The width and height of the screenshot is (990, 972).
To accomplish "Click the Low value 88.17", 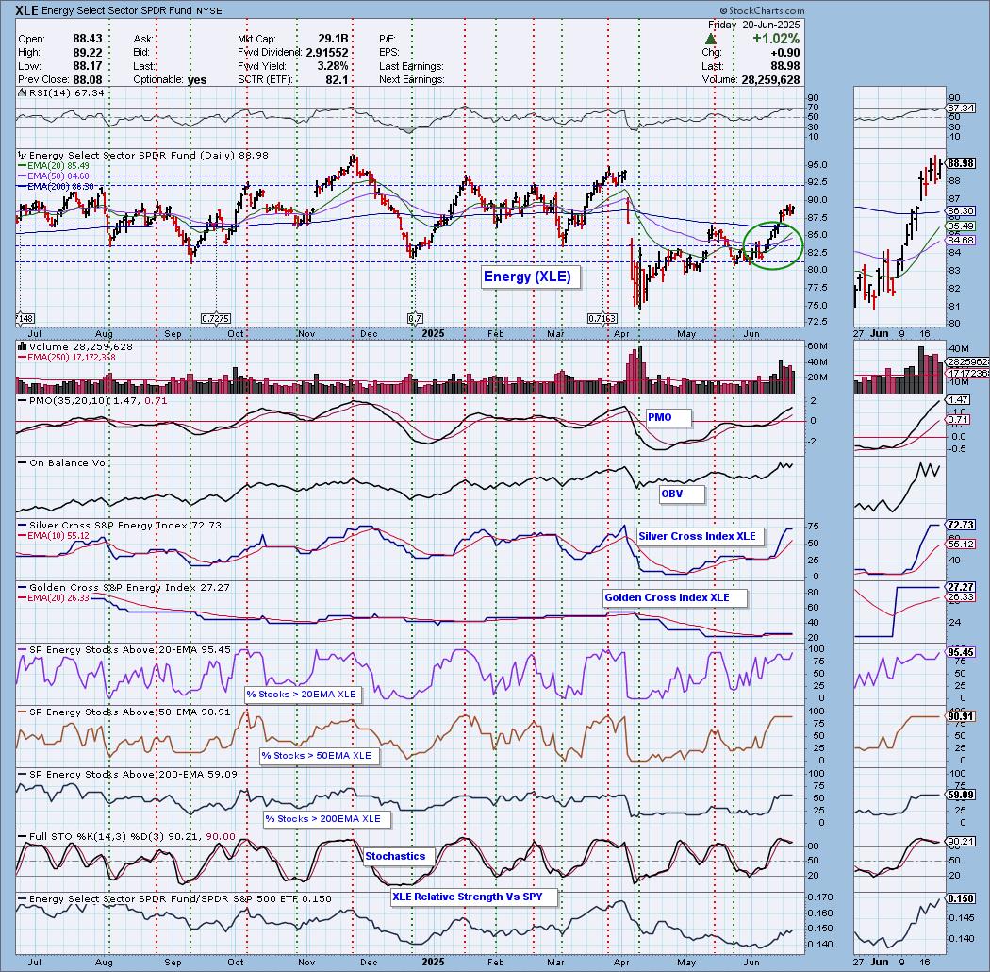I will tap(87, 66).
